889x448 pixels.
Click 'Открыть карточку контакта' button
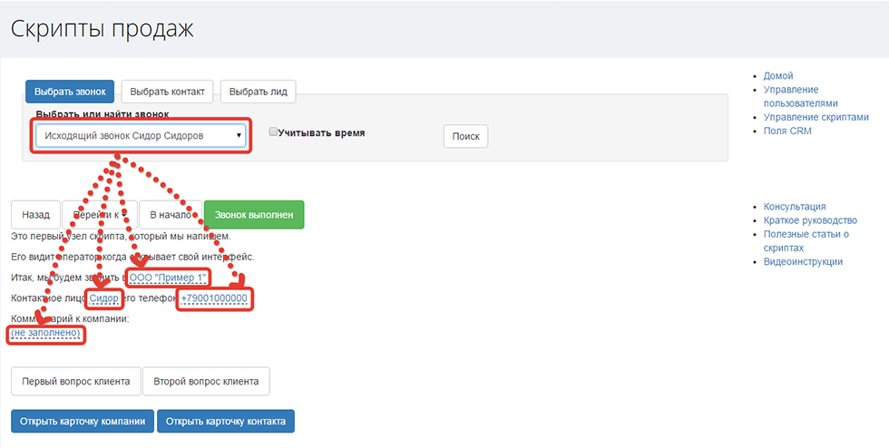pyautogui.click(x=226, y=421)
